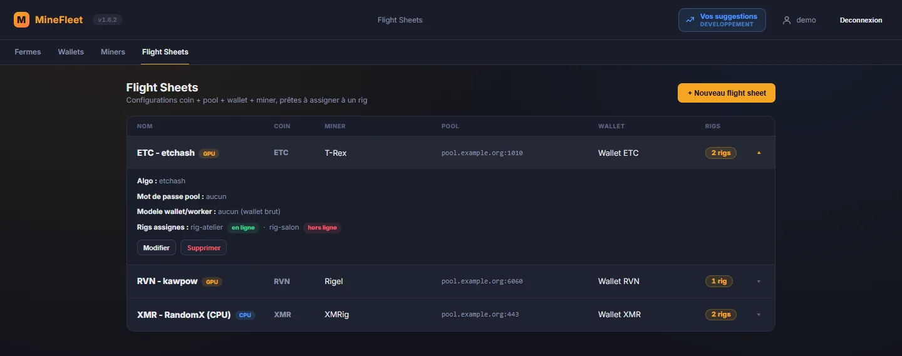Click the MineFleet brand name
Image resolution: width=902 pixels, height=356 pixels.
[59, 20]
